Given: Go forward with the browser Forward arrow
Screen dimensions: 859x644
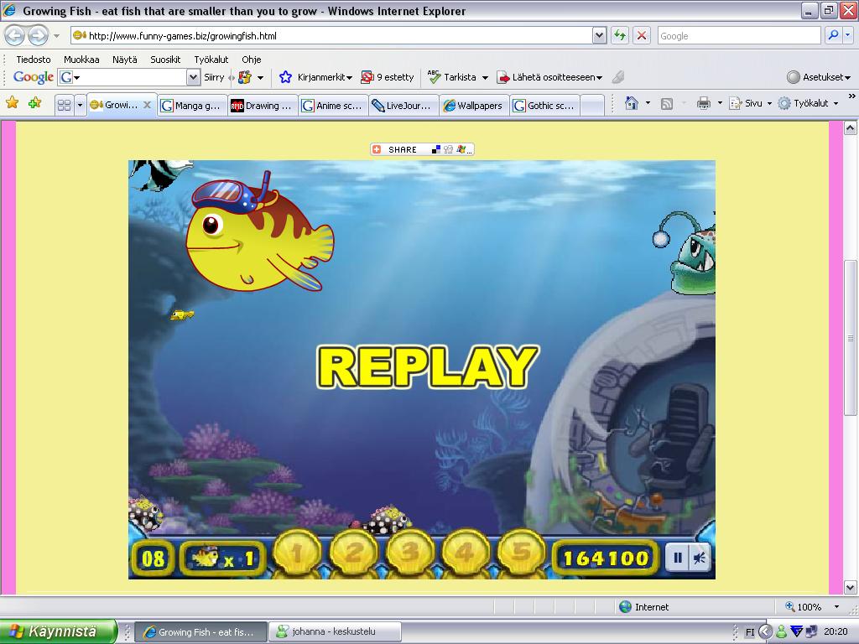Looking at the screenshot, I should click(38, 35).
